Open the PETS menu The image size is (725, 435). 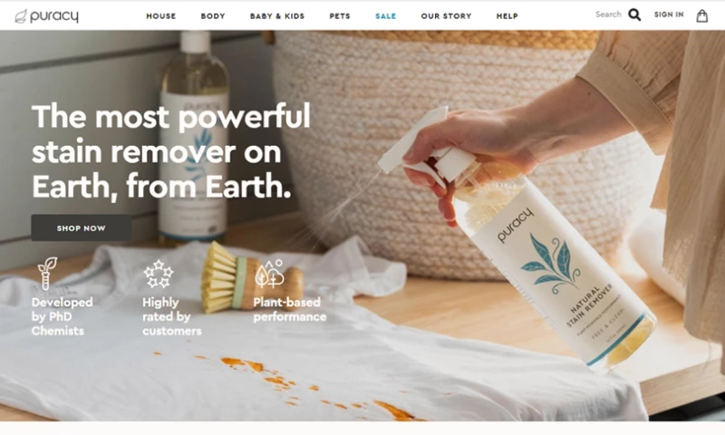click(x=340, y=16)
